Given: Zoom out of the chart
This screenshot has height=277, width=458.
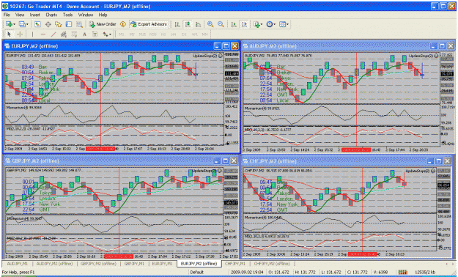Looking at the screenshot, I should tap(221, 24).
